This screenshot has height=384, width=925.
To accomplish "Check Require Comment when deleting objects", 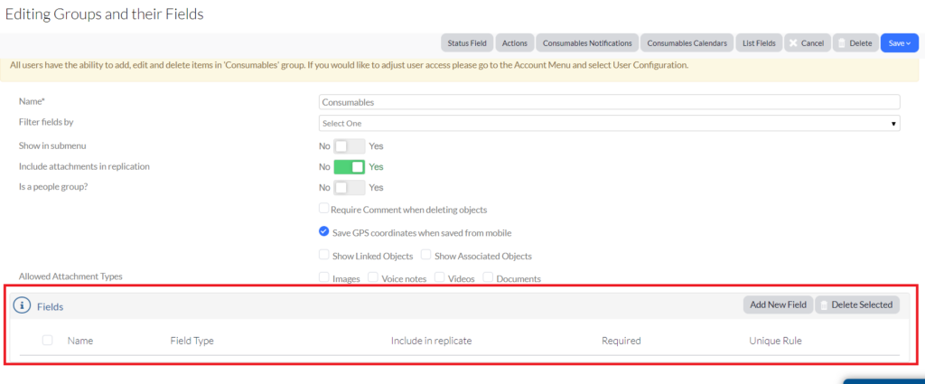I will click(x=324, y=209).
